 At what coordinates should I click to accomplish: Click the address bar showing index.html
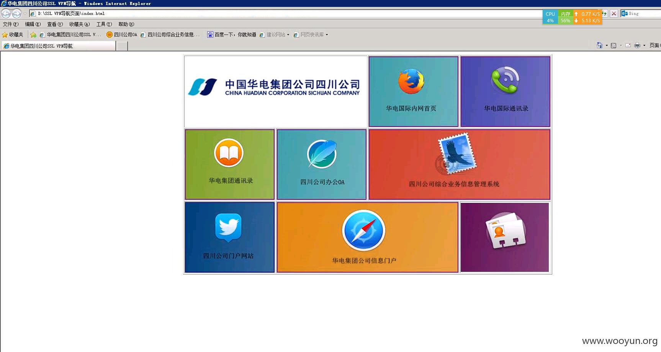[x=285, y=13]
